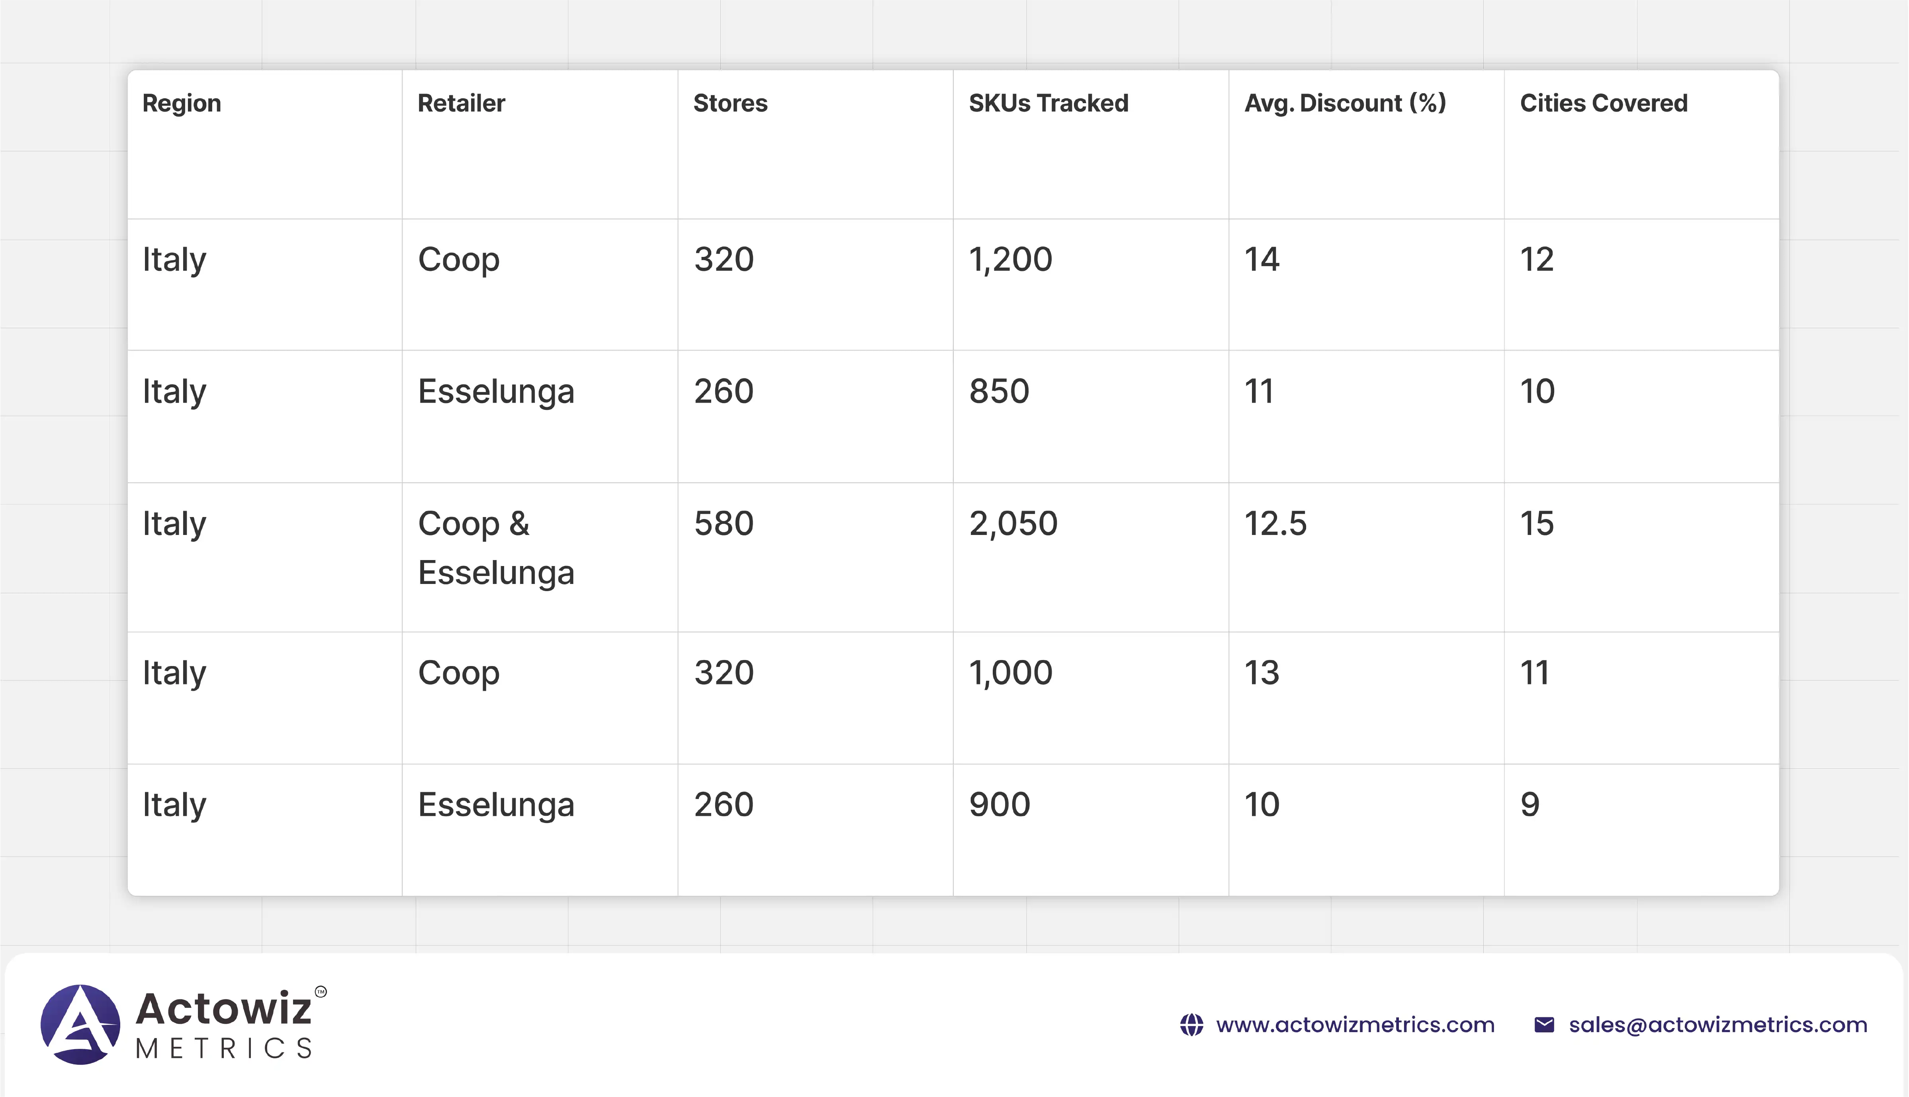Viewport: 1909px width, 1097px height.
Task: Click the 1,000 SKUs tracked cell
Action: [x=1010, y=673]
